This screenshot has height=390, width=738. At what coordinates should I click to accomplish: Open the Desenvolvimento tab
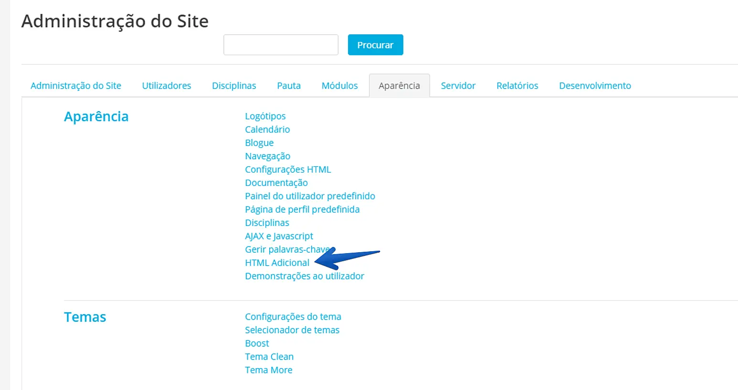(595, 86)
